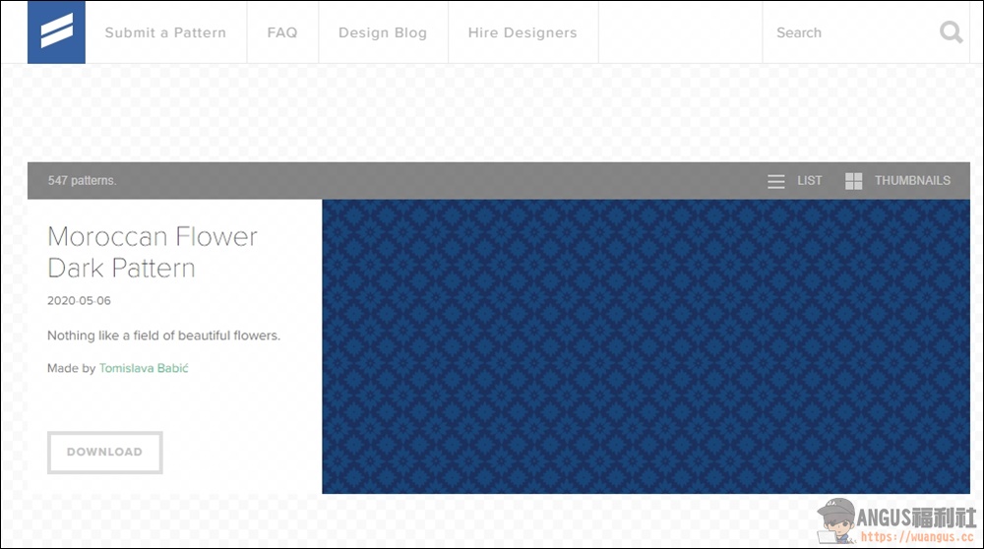Viewport: 984px width, 549px height.
Task: Open the FAQ menu item
Action: click(x=282, y=32)
